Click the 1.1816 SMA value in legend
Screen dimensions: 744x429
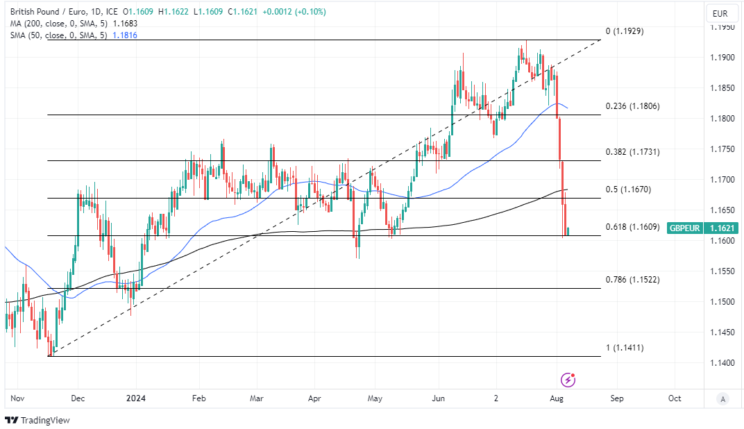(x=126, y=35)
